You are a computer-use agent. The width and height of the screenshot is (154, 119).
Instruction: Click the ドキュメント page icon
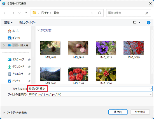tap(10, 74)
